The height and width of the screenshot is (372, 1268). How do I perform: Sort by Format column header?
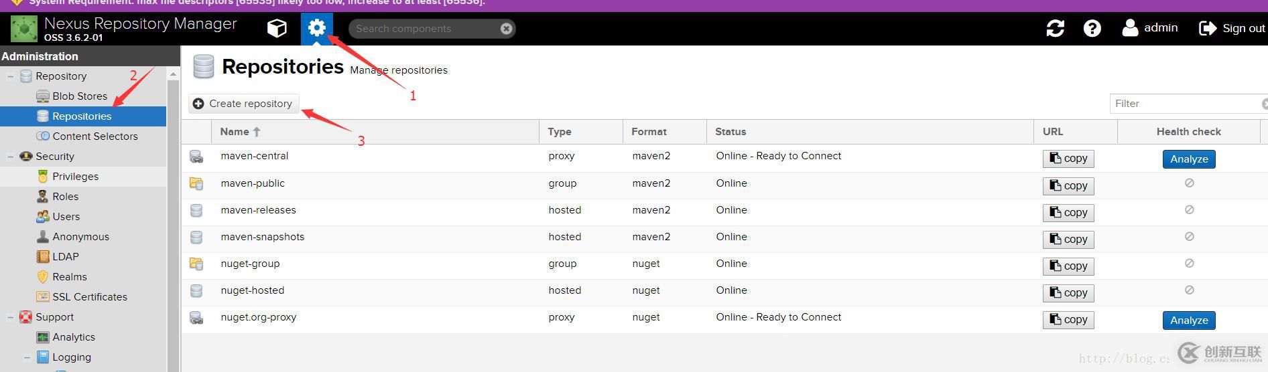click(665, 132)
